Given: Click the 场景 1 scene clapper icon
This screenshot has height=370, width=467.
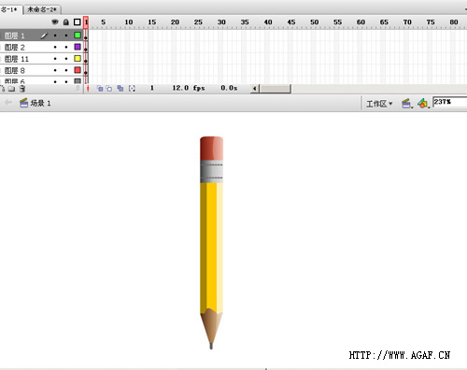Looking at the screenshot, I should (24, 103).
